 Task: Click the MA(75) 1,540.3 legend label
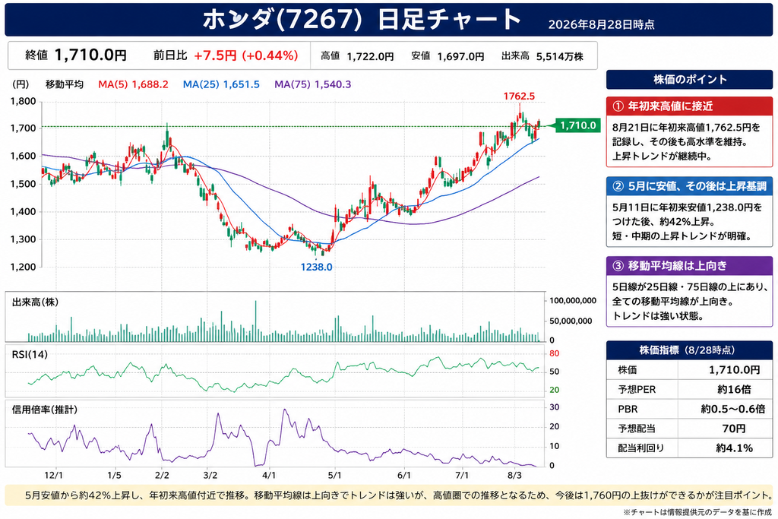312,84
